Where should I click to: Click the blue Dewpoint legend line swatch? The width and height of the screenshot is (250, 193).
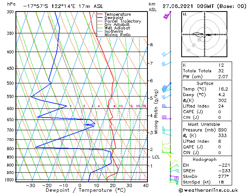100,17
